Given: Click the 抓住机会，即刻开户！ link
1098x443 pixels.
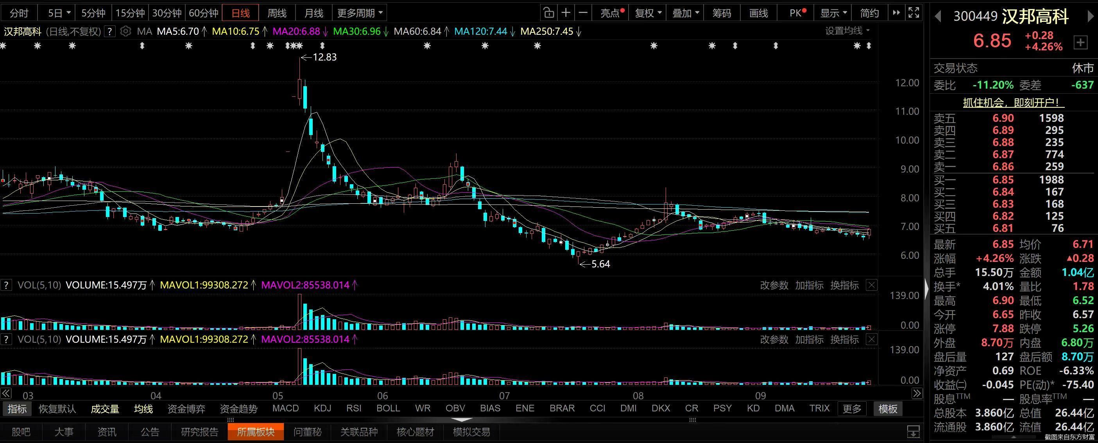Looking at the screenshot, I should (1014, 103).
